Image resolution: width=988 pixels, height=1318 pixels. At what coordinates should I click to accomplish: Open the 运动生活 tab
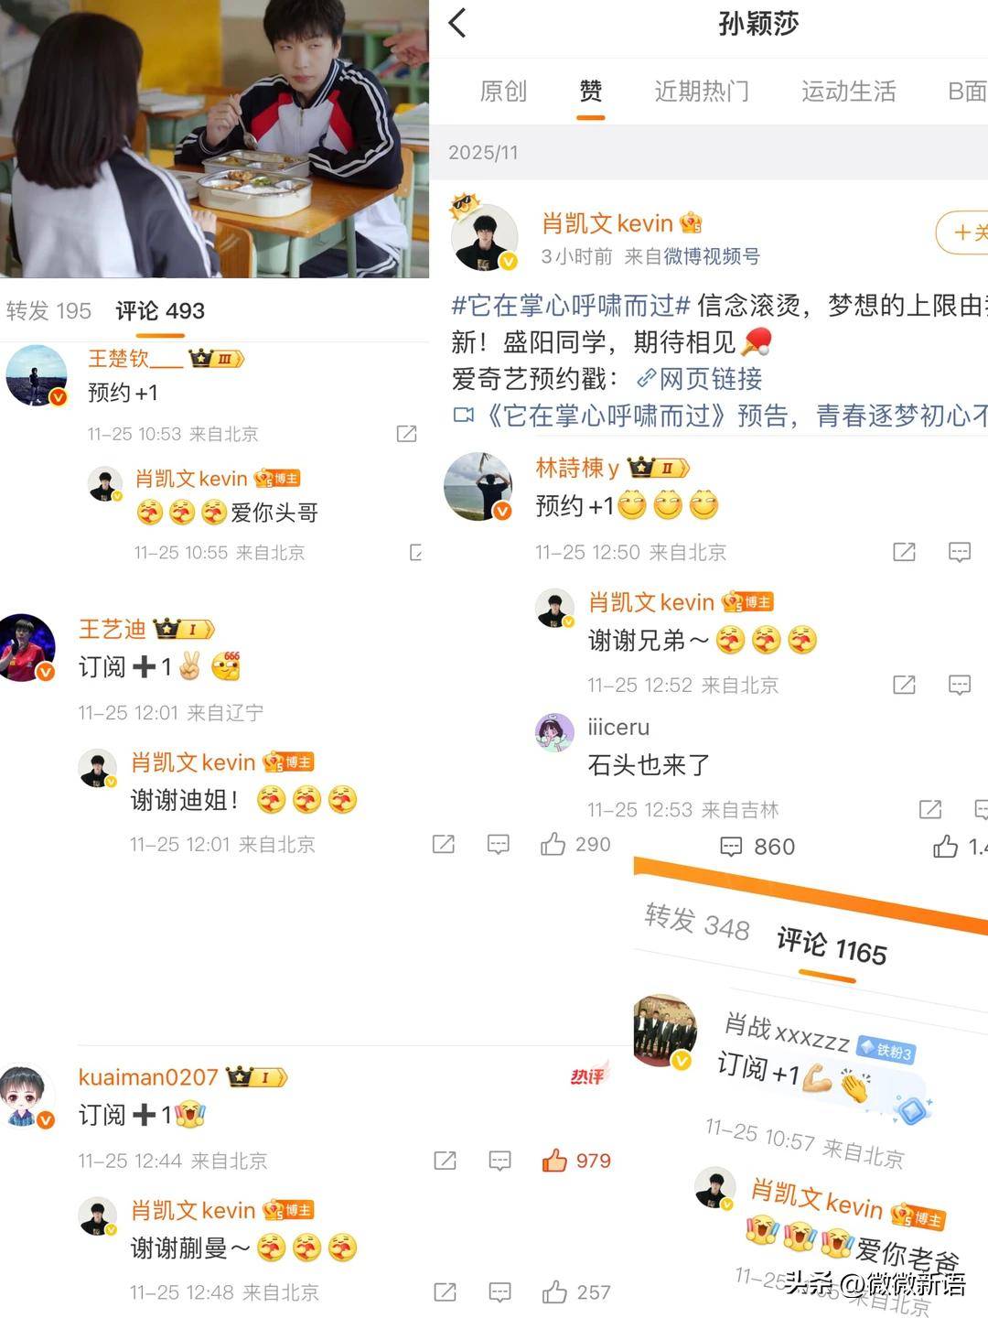pyautogui.click(x=848, y=91)
